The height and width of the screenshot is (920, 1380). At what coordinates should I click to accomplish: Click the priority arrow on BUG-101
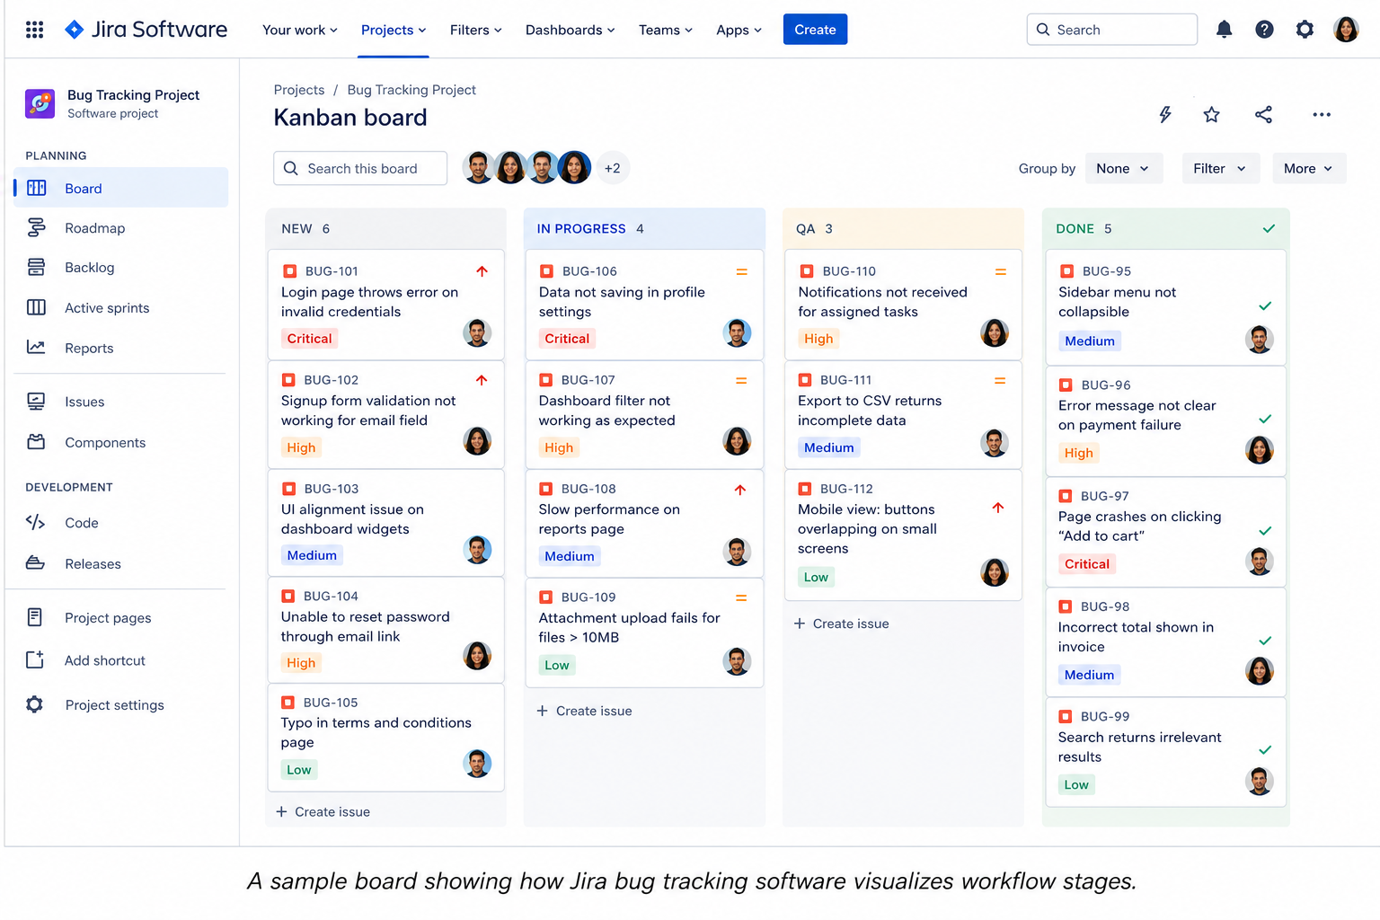[482, 271]
